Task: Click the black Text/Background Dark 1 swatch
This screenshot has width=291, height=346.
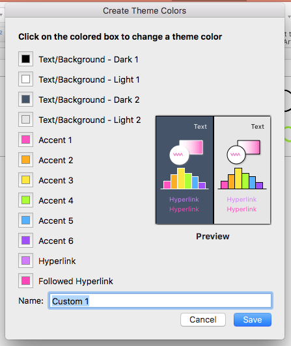Action: point(25,59)
